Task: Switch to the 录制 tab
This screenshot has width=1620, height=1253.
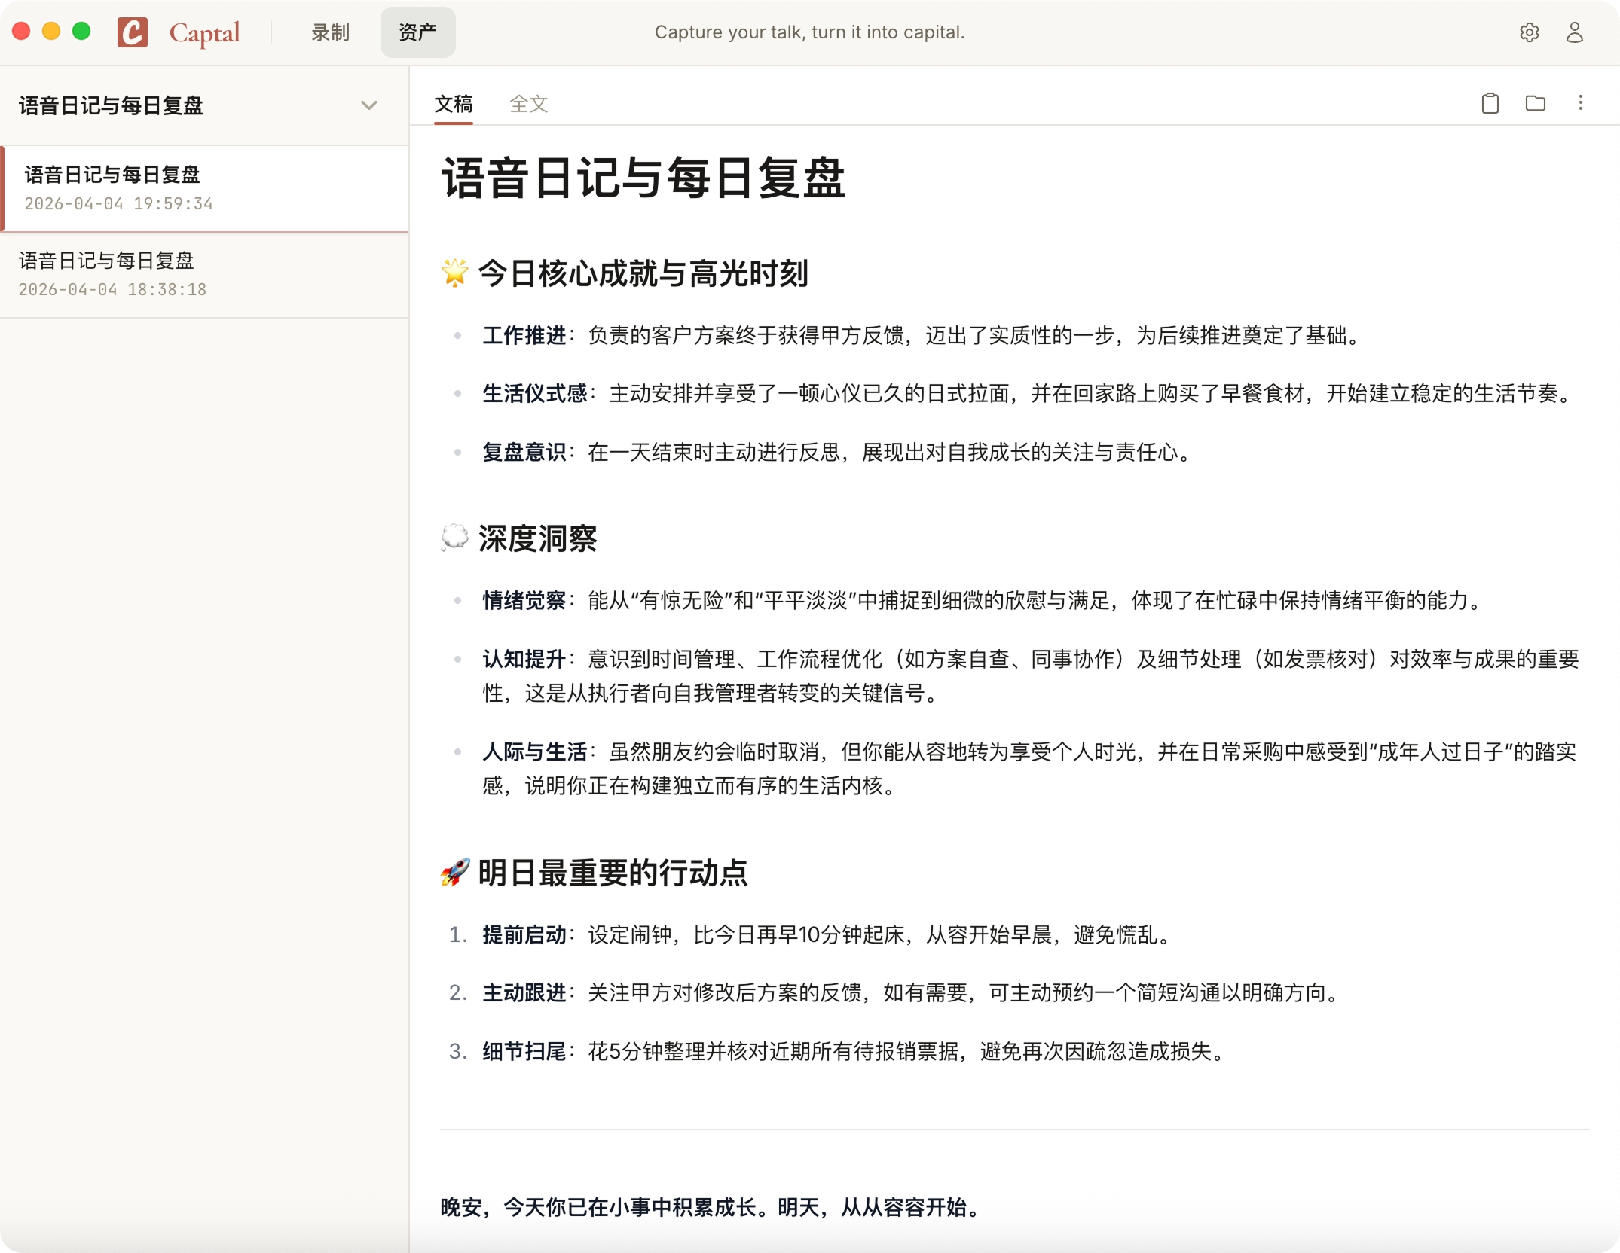Action: [329, 32]
